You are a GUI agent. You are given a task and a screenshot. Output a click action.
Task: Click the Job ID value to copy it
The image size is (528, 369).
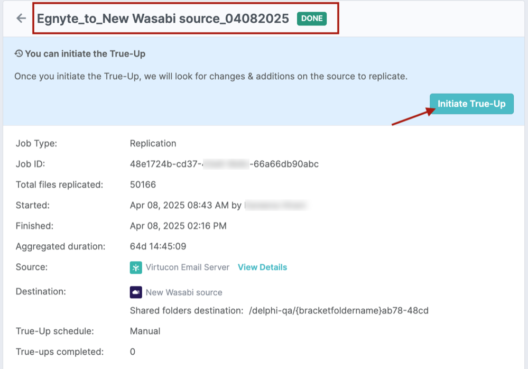tap(224, 164)
